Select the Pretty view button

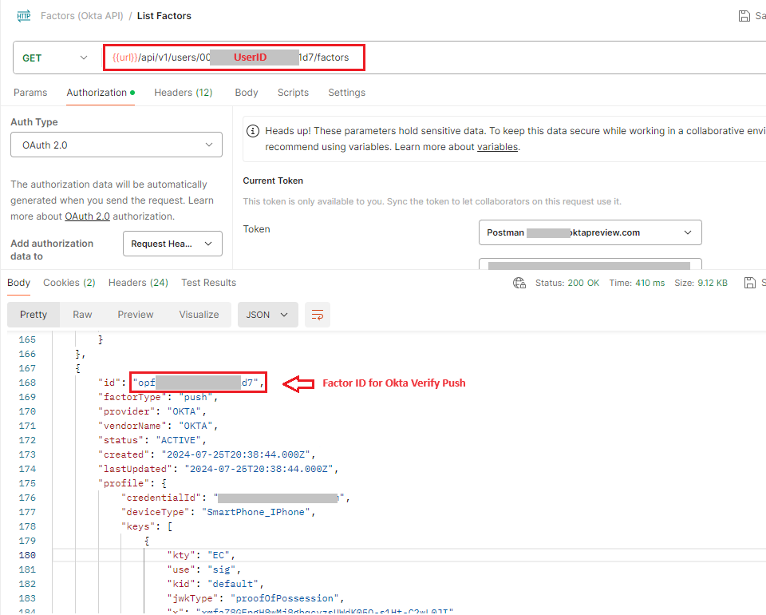pyautogui.click(x=34, y=315)
